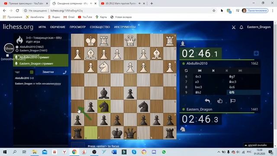The image size is (277, 156).
Task: Open Windows Start menu
Action: pyautogui.click(x=5, y=152)
